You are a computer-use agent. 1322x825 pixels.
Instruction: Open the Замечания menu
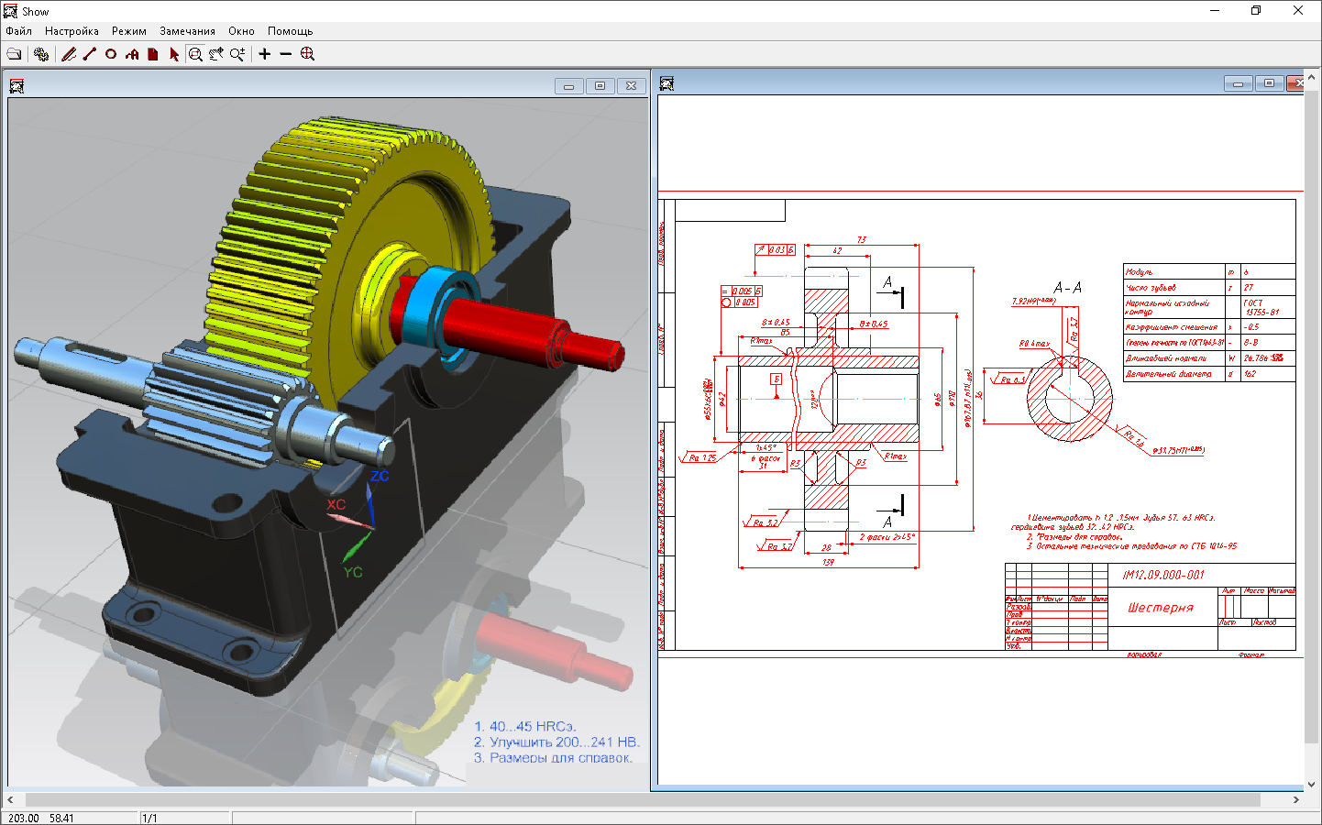coord(187,31)
